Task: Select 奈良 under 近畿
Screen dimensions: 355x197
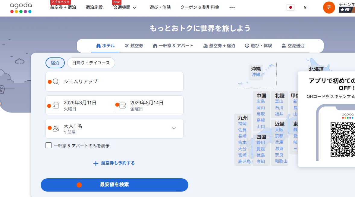Action: pyautogui.click(x=279, y=155)
